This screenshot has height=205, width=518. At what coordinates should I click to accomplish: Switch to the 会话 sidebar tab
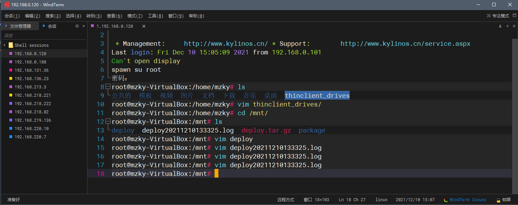[x=52, y=26]
